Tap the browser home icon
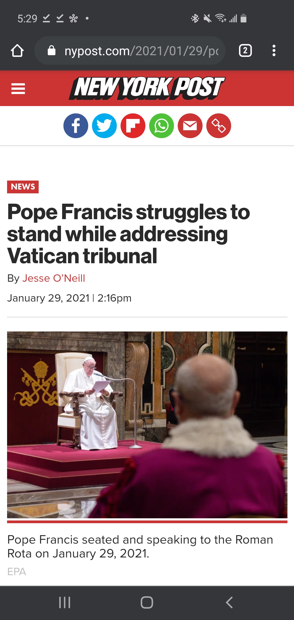 [x=17, y=51]
